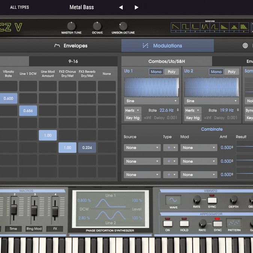Click the FX3 Reverb Dry/Wet destination header
Screen dimensions: 253x253
tap(87, 73)
